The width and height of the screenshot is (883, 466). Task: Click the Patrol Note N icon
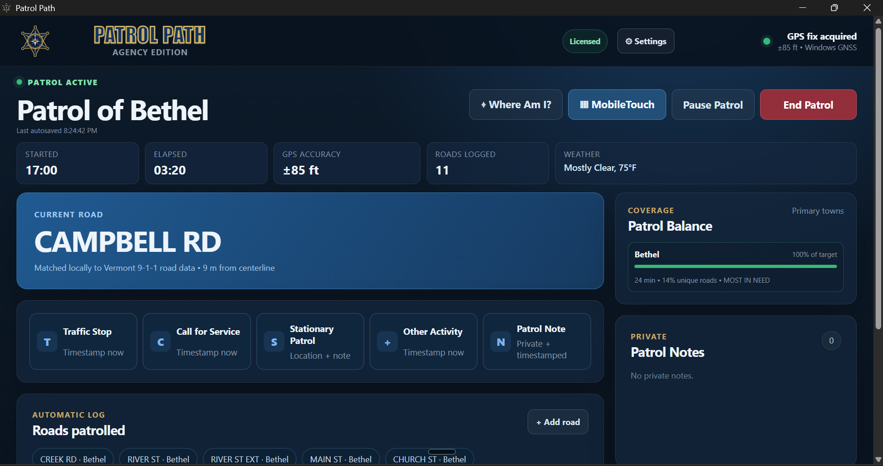coord(501,342)
